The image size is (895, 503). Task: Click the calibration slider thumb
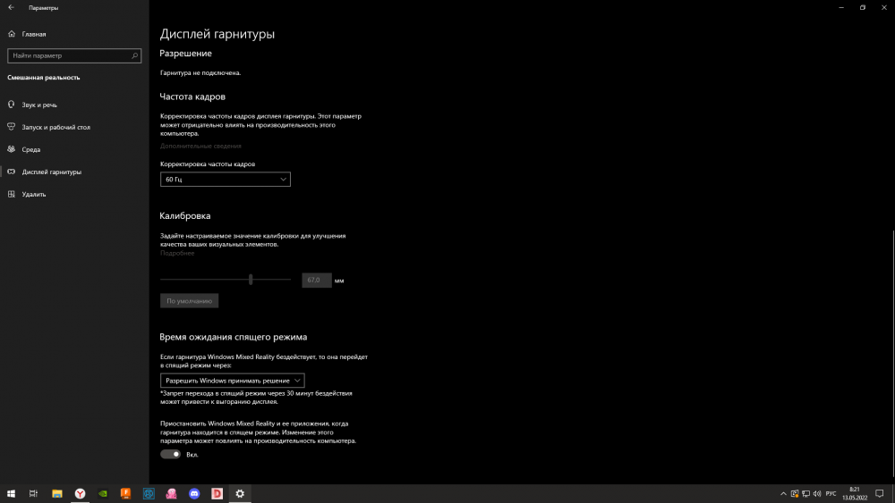pyautogui.click(x=251, y=280)
